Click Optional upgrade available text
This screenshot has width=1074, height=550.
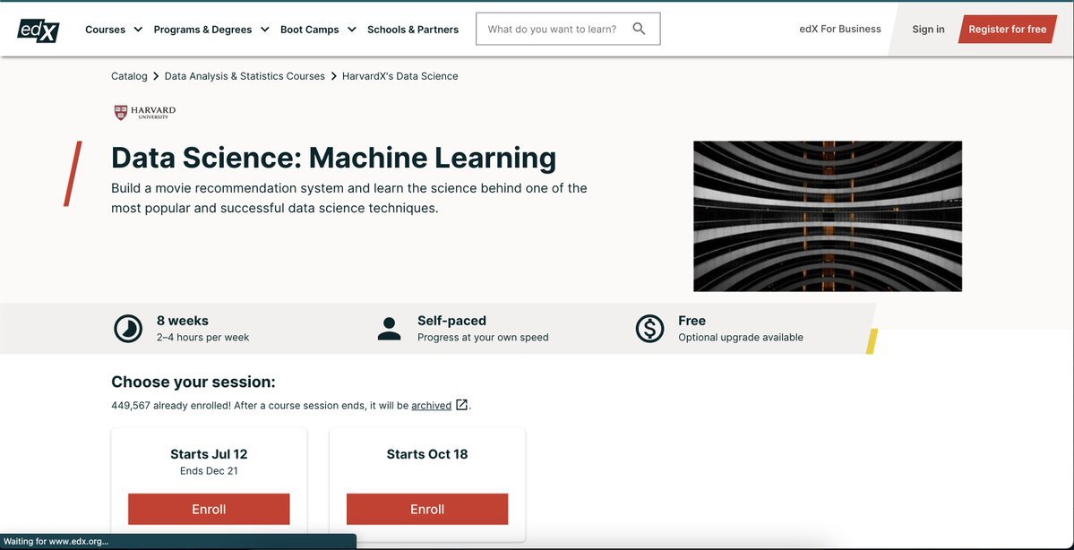[x=741, y=337]
